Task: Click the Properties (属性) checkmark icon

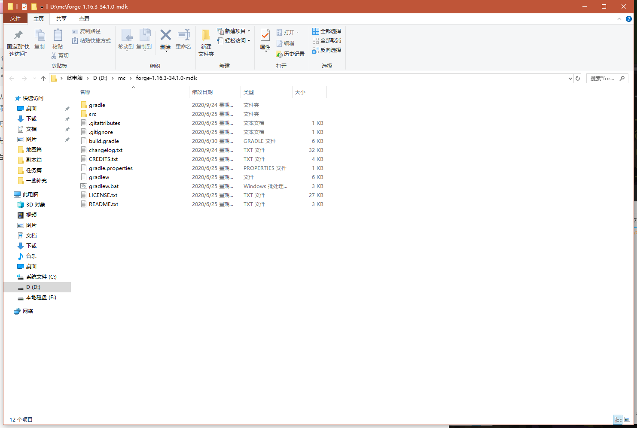Action: 265,36
